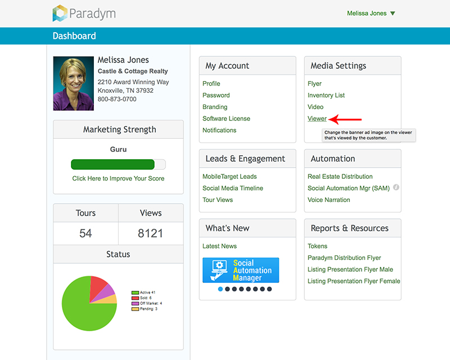The height and width of the screenshot is (360, 450).
Task: Click the 'Guru' strength level label
Action: coord(118,149)
